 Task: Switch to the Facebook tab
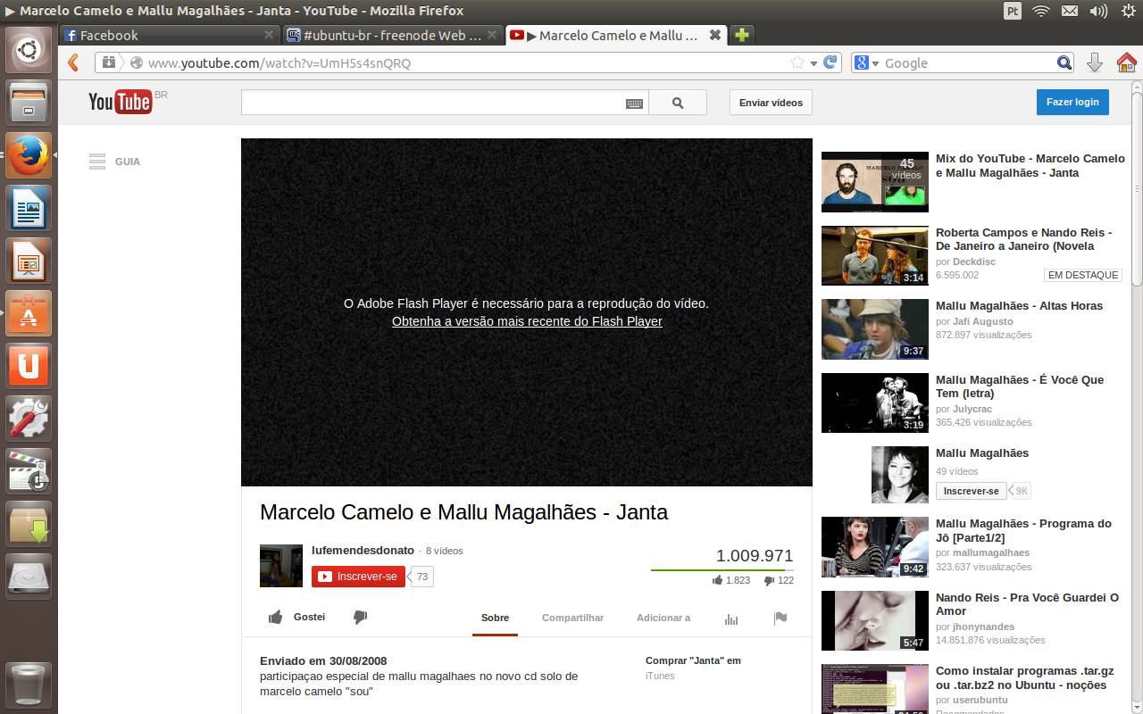click(x=170, y=35)
